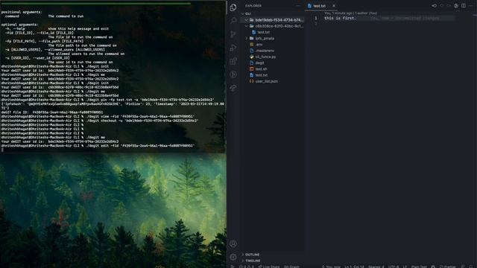Viewport: 477px width, 268px height.
Task: Click the 'this is first.' line in the editor
Action: coord(340,18)
